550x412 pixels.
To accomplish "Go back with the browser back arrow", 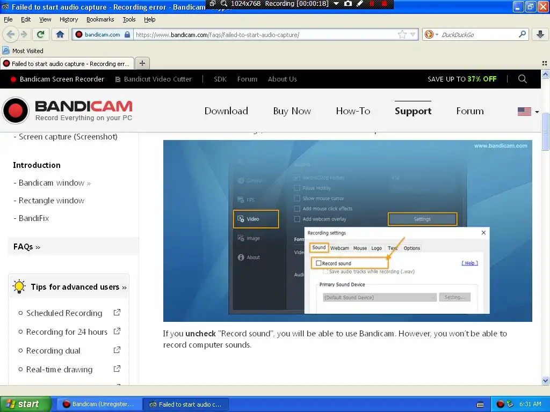I will 11,34.
